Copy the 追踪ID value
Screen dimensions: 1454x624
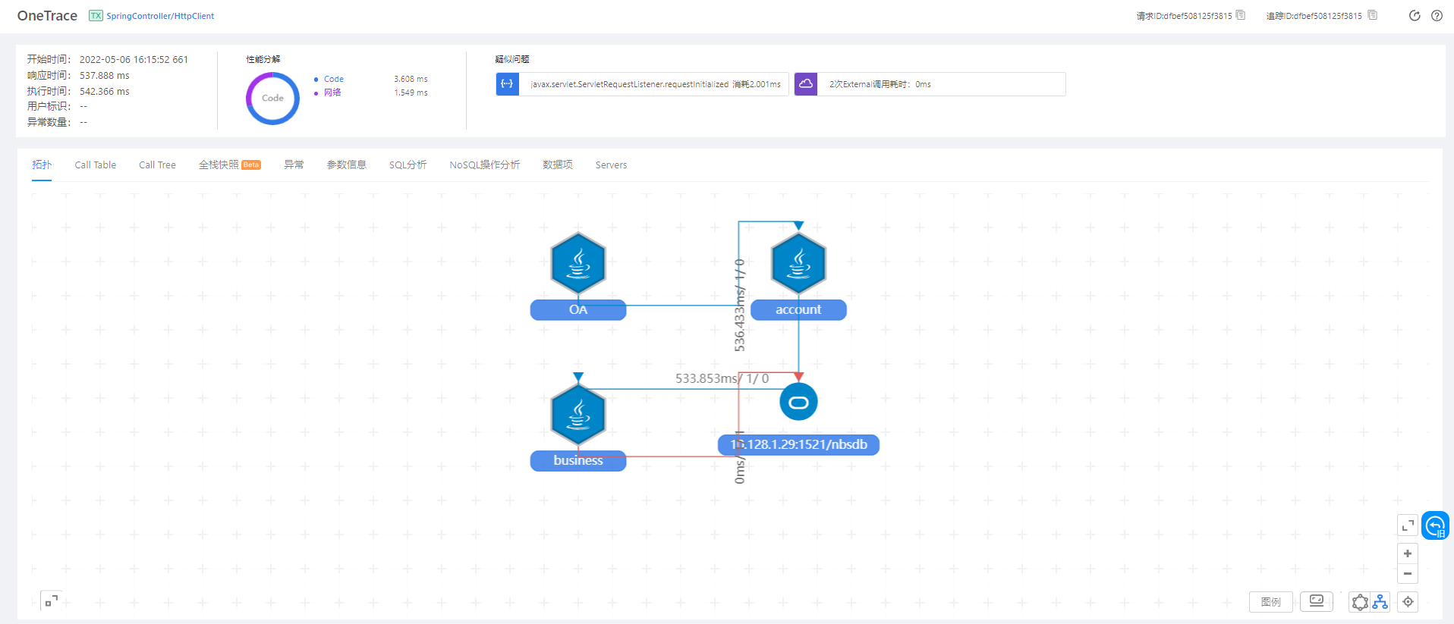coord(1372,15)
